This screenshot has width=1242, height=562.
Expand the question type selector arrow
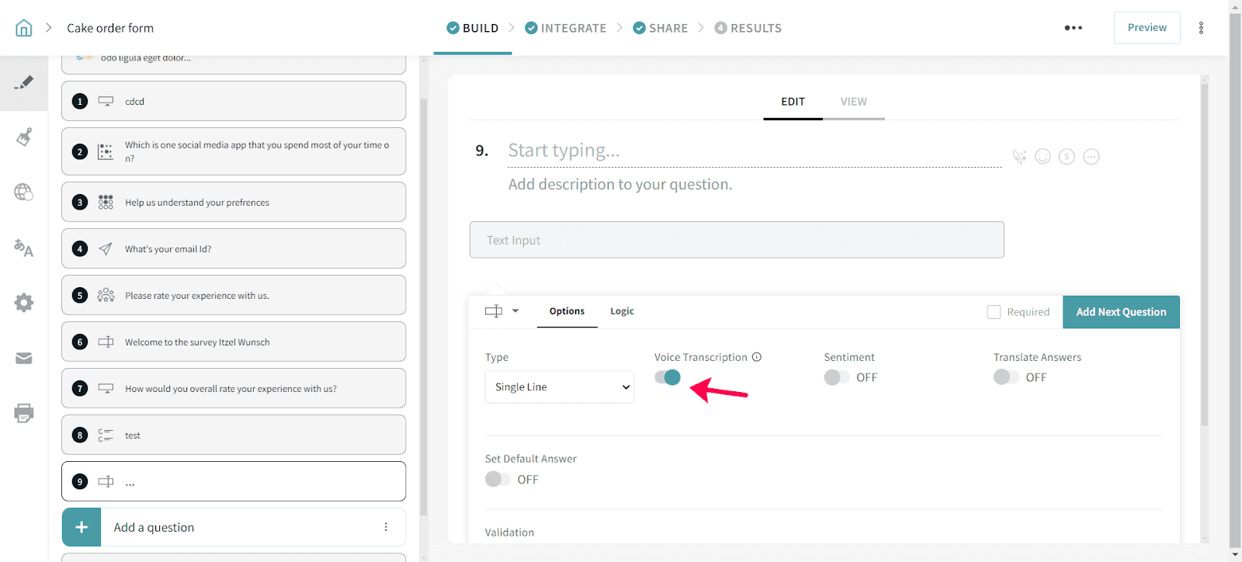(515, 311)
